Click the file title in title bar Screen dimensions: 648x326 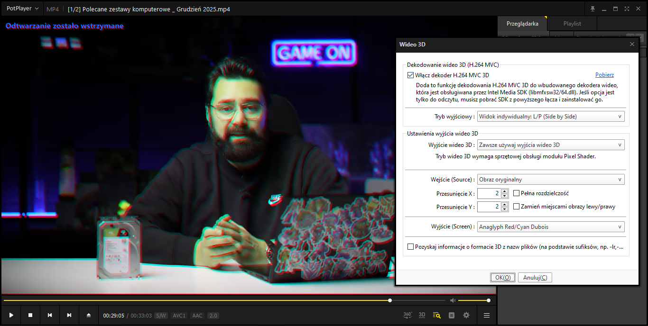pos(149,9)
